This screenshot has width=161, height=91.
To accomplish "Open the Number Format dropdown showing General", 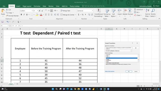I will [92, 11].
